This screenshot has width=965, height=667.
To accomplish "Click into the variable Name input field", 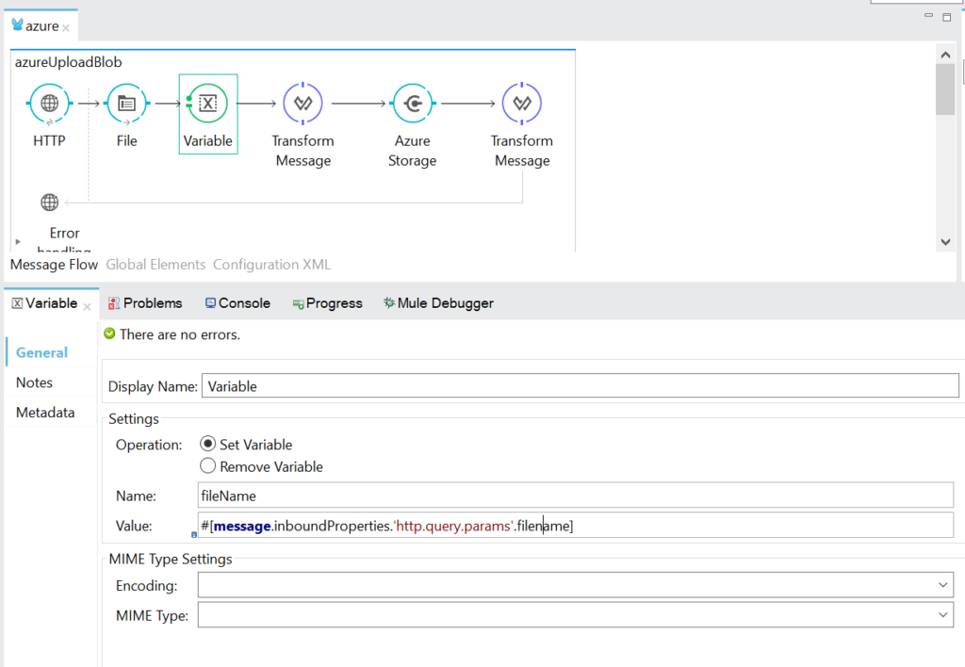I will 575,496.
